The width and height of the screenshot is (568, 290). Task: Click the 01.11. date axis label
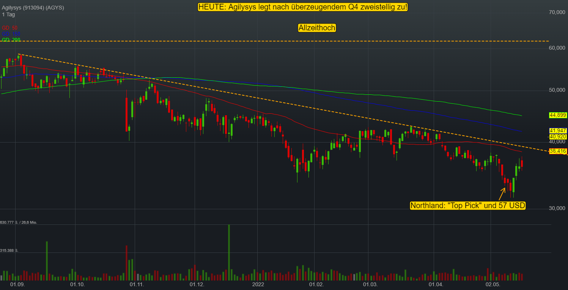click(136, 284)
